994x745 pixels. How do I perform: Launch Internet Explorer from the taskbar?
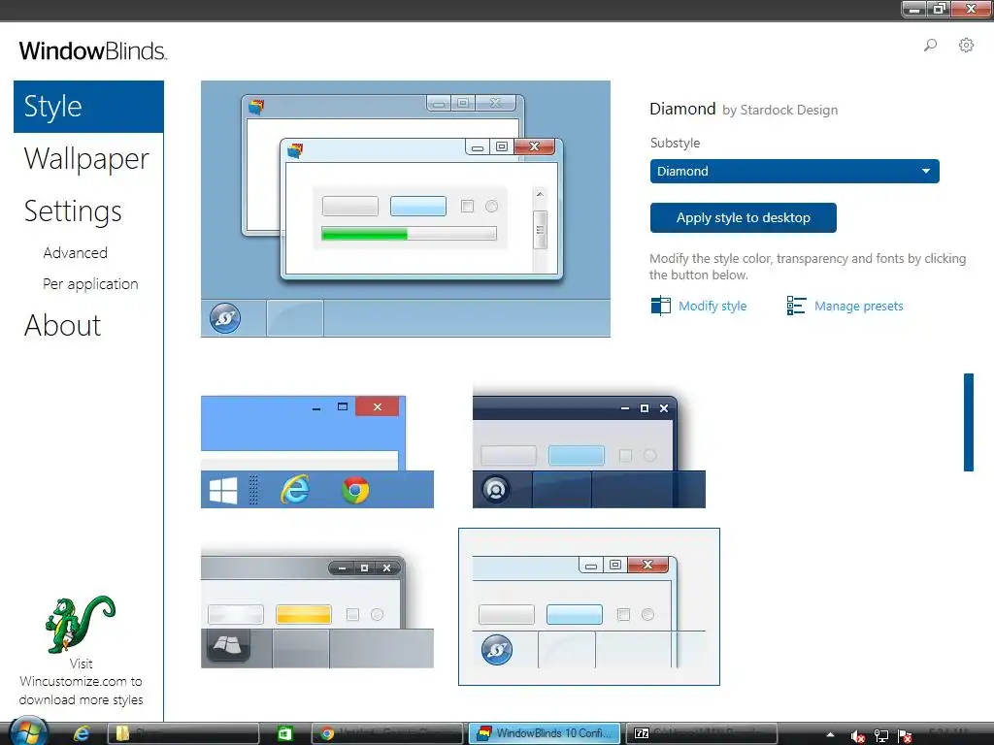pos(82,733)
